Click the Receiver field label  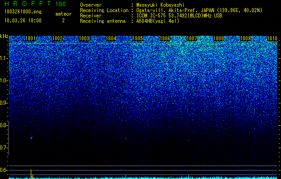tap(91, 16)
